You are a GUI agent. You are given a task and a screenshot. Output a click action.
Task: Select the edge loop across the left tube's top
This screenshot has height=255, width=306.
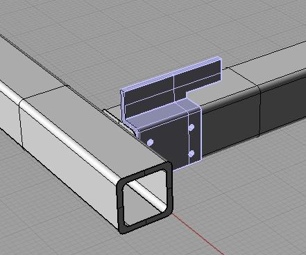(x=44, y=92)
